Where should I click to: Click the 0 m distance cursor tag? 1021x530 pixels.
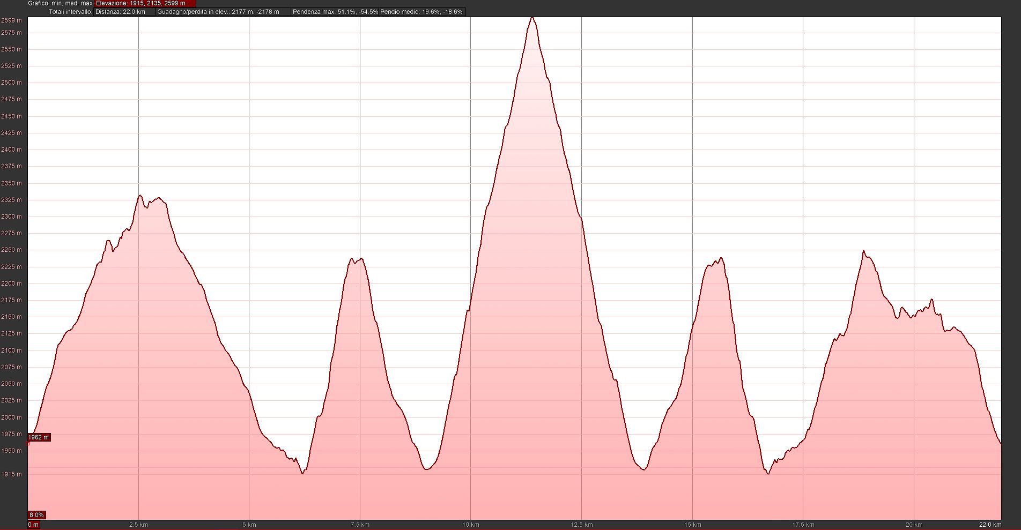[33, 525]
